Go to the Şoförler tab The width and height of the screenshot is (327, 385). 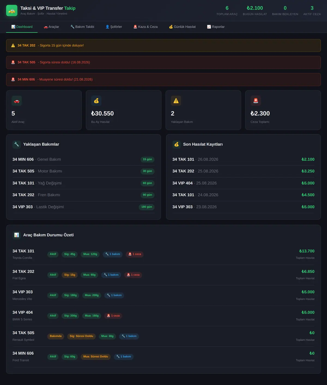click(x=114, y=27)
